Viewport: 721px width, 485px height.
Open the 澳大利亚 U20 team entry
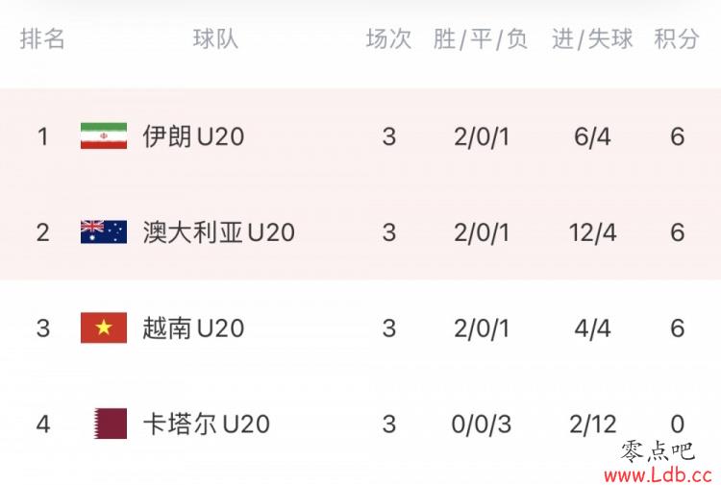click(219, 232)
